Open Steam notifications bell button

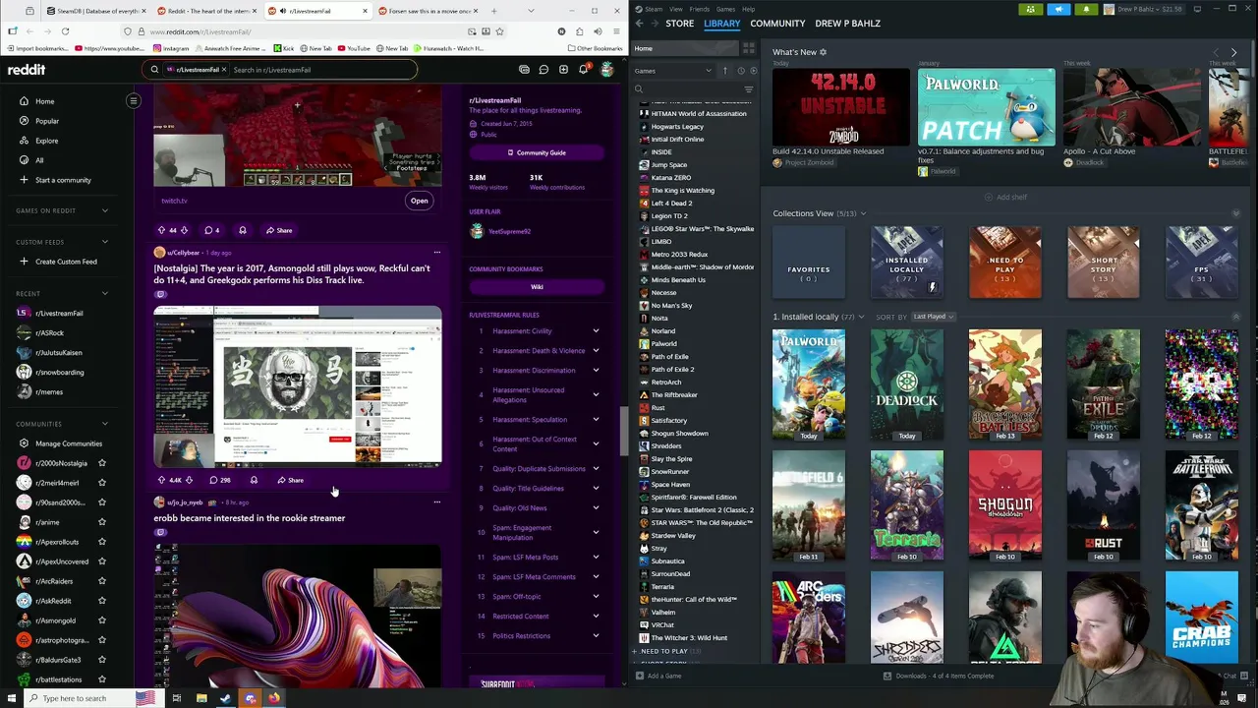[x=1086, y=9]
